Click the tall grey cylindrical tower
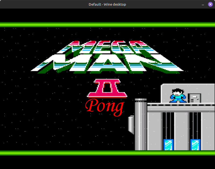The height and width of the screenshot is (169, 215). pyautogui.click(x=141, y=124)
